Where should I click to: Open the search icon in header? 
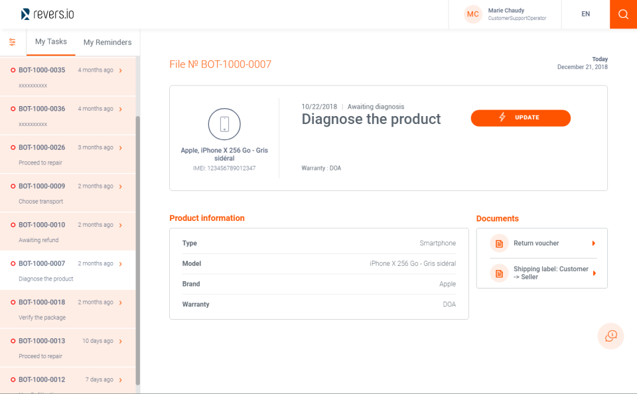pyautogui.click(x=623, y=14)
